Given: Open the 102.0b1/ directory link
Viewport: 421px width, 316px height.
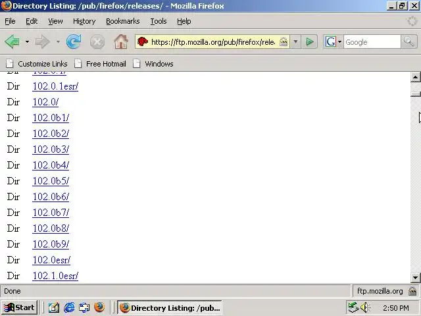Looking at the screenshot, I should pos(51,118).
